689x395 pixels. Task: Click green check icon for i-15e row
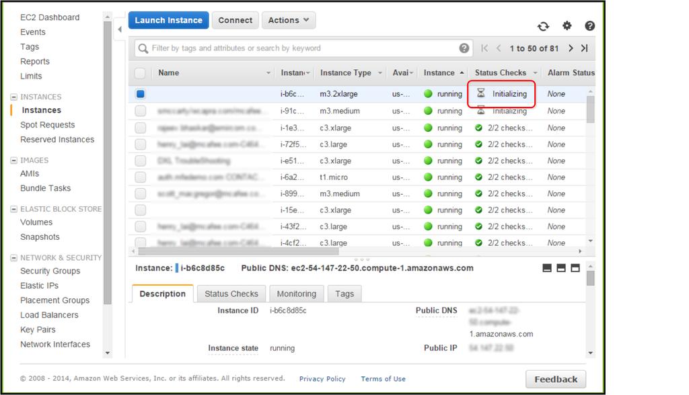click(479, 210)
